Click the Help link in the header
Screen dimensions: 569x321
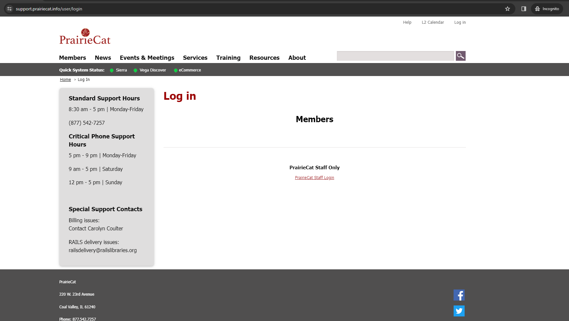407,22
